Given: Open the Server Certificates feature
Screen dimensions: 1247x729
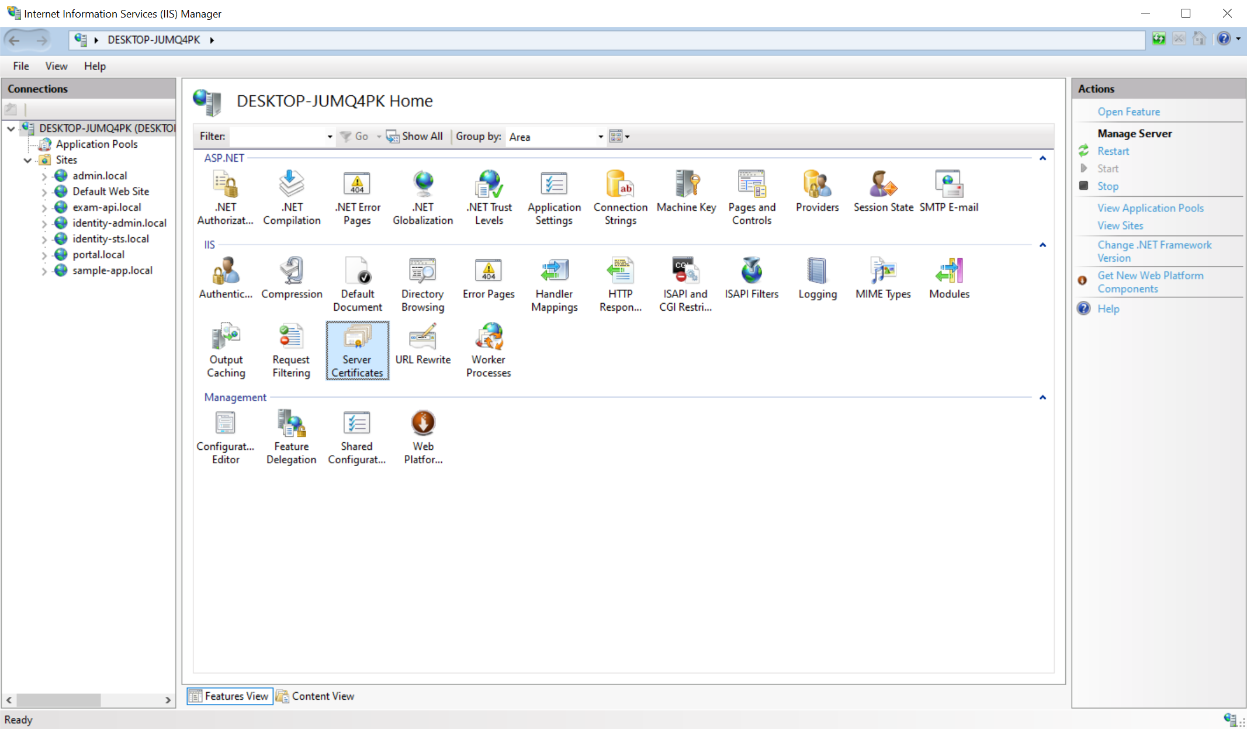Looking at the screenshot, I should click(357, 349).
